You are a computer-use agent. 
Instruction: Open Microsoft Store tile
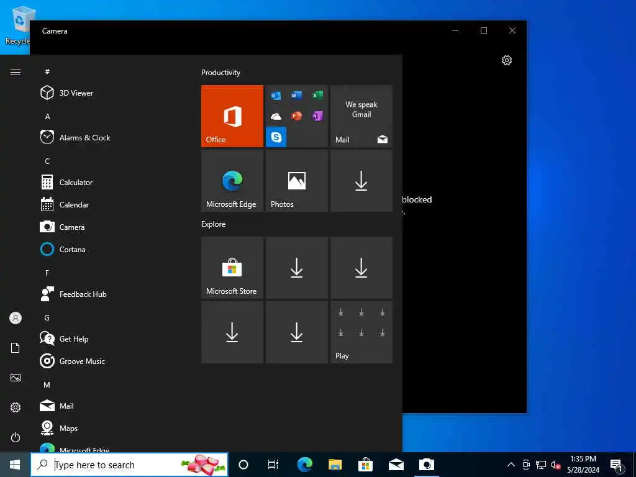coord(232,268)
